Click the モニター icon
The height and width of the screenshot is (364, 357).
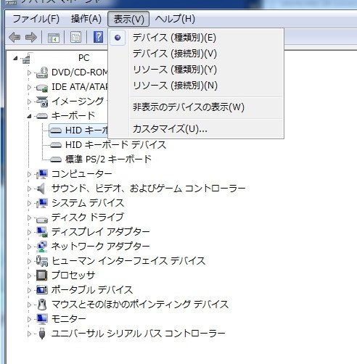[x=42, y=319]
